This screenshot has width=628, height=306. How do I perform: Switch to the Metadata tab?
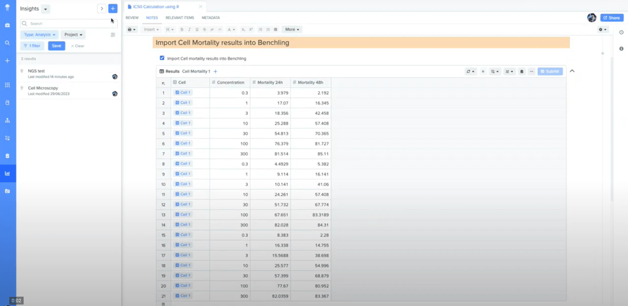tap(211, 18)
